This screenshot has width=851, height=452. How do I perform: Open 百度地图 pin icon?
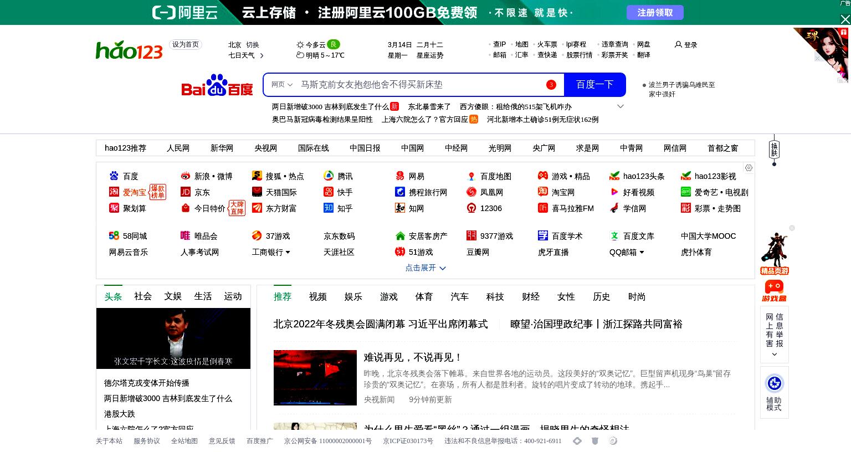point(471,176)
